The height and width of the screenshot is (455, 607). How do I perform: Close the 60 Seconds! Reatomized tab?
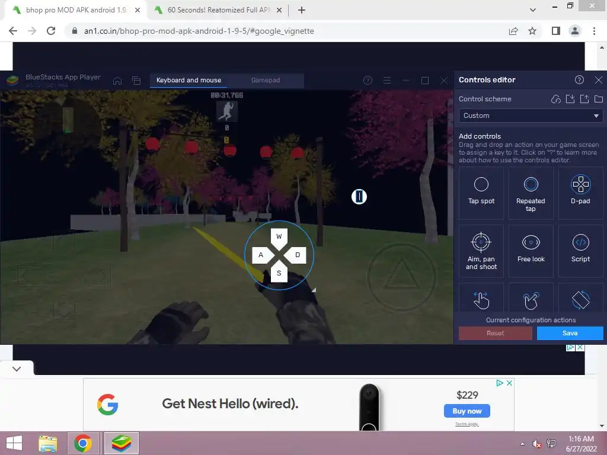[x=279, y=11]
